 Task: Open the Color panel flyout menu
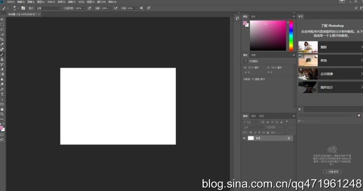(294, 17)
